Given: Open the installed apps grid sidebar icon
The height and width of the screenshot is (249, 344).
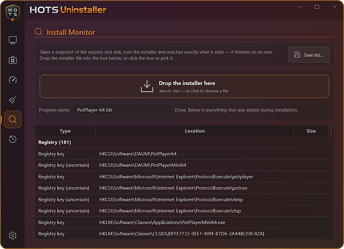Looking at the screenshot, I should coord(13,60).
